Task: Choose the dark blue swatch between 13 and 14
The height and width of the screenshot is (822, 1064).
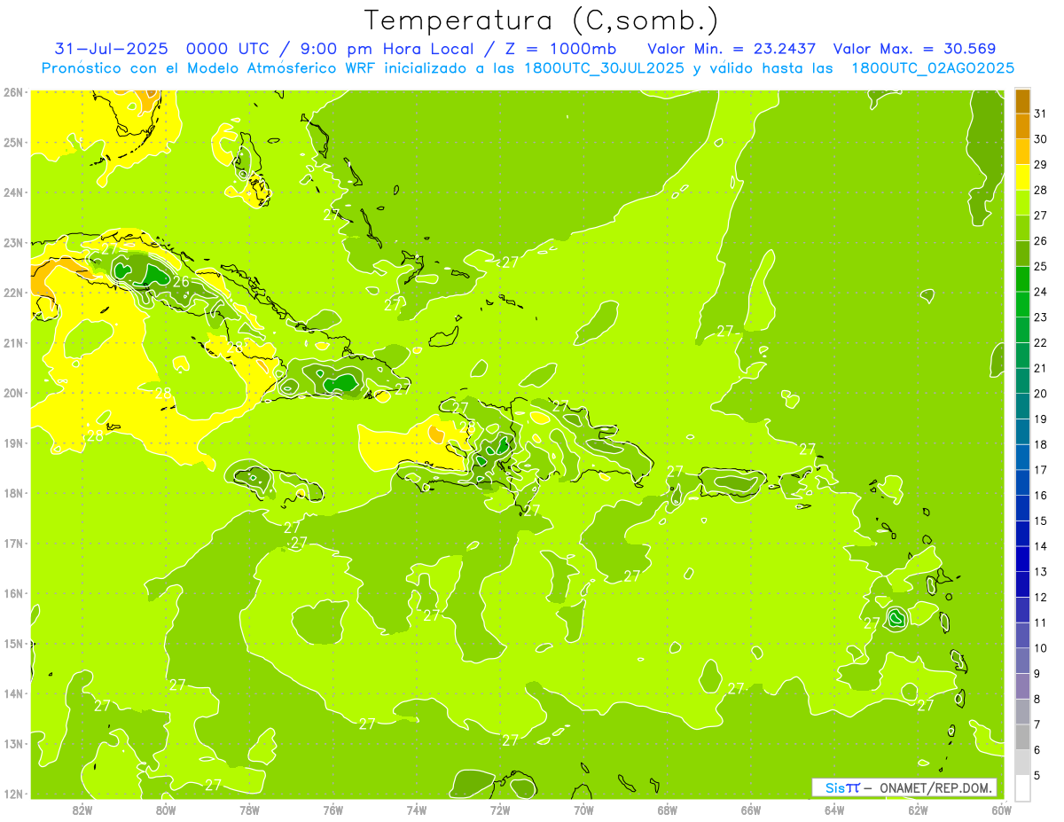Action: coord(1022,559)
